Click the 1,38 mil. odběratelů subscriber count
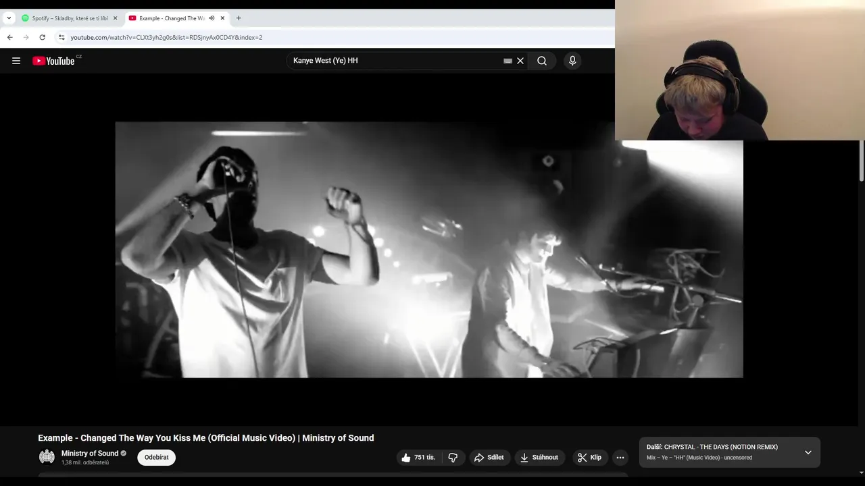This screenshot has width=865, height=486. pos(85,462)
